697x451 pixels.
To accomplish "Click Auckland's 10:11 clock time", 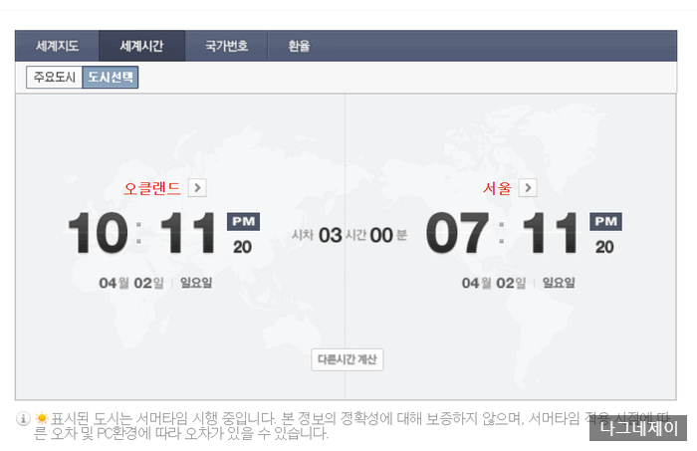I will (142, 233).
